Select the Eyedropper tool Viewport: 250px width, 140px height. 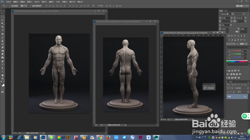(x=2, y=30)
